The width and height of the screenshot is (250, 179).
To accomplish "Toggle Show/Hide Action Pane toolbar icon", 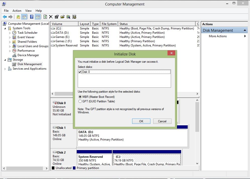I will [38, 17].
